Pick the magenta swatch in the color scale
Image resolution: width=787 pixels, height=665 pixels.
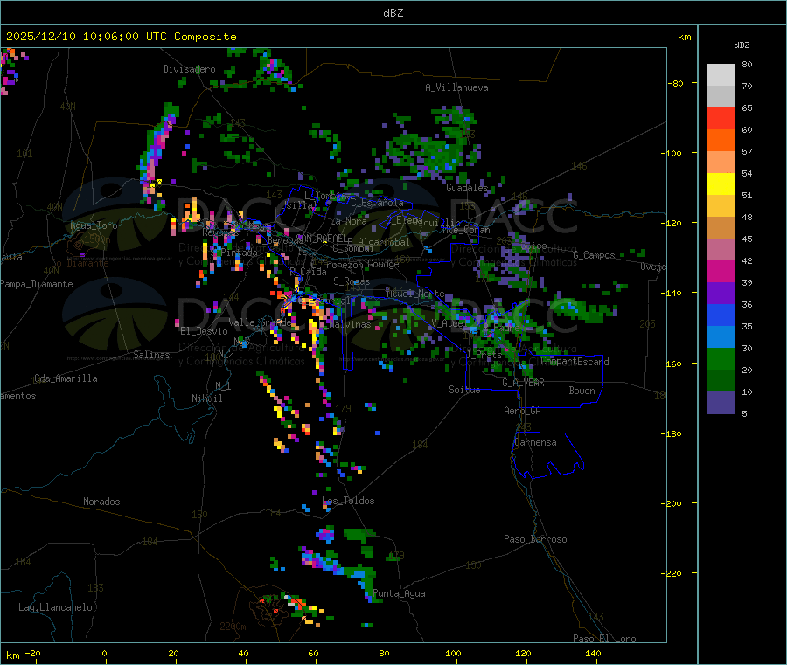click(x=721, y=271)
